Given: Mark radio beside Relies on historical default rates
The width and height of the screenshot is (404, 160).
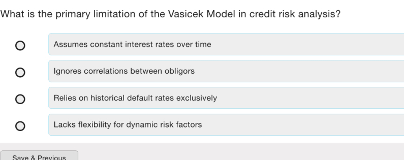Looking at the screenshot, I should [x=20, y=99].
